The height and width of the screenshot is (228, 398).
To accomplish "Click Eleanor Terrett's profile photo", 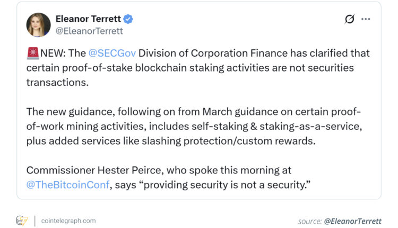I will 38,25.
